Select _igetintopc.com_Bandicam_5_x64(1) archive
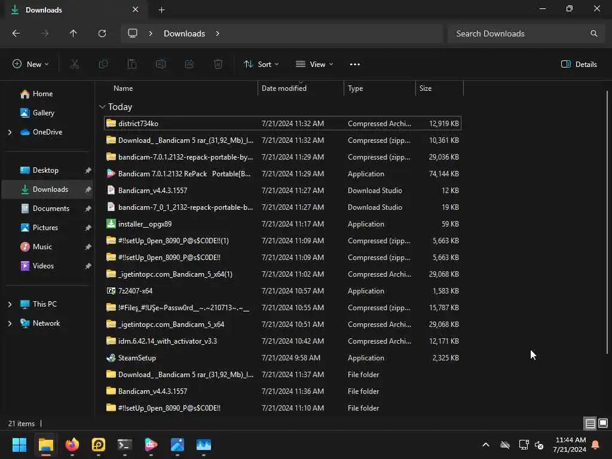Image resolution: width=612 pixels, height=459 pixels. (x=283, y=274)
